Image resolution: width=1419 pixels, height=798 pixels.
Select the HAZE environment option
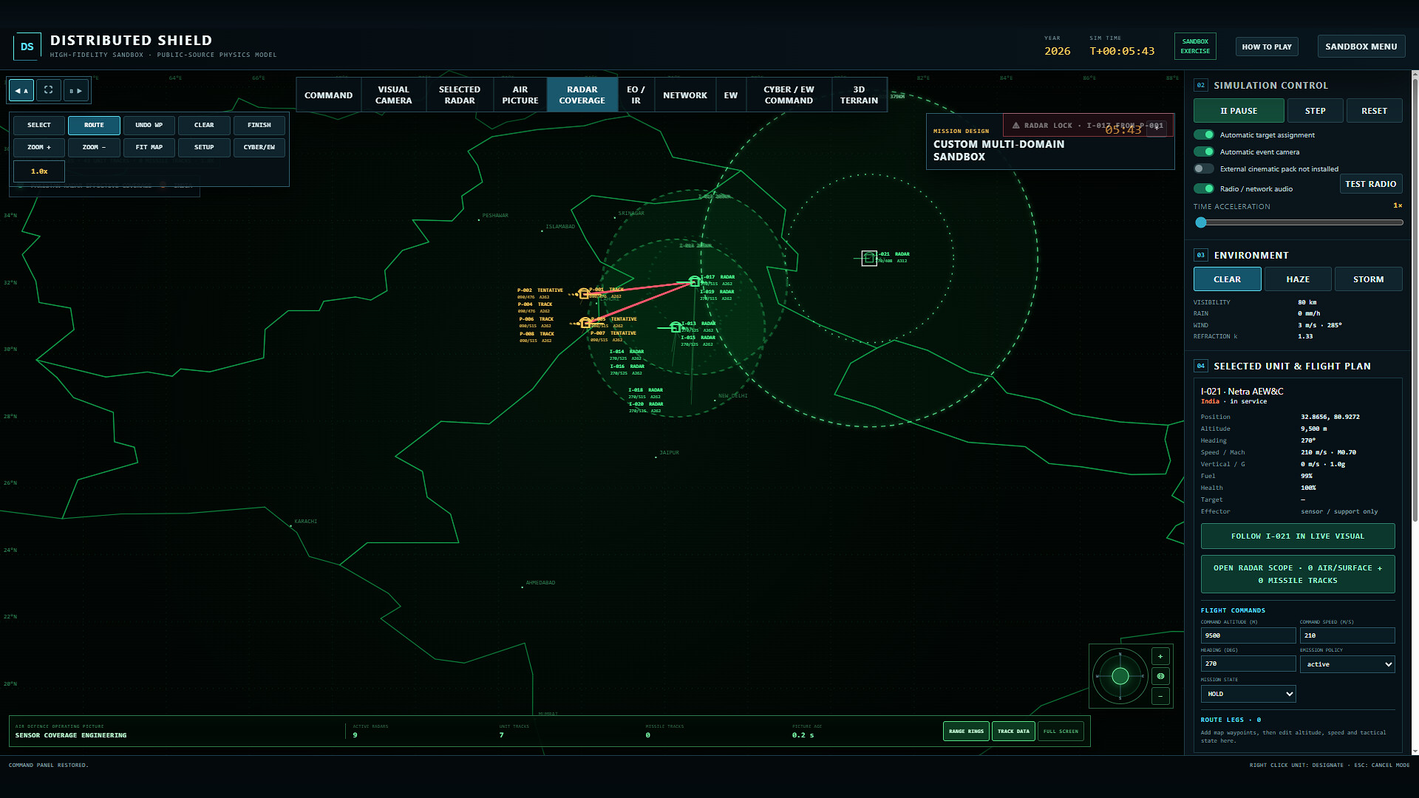tap(1298, 279)
